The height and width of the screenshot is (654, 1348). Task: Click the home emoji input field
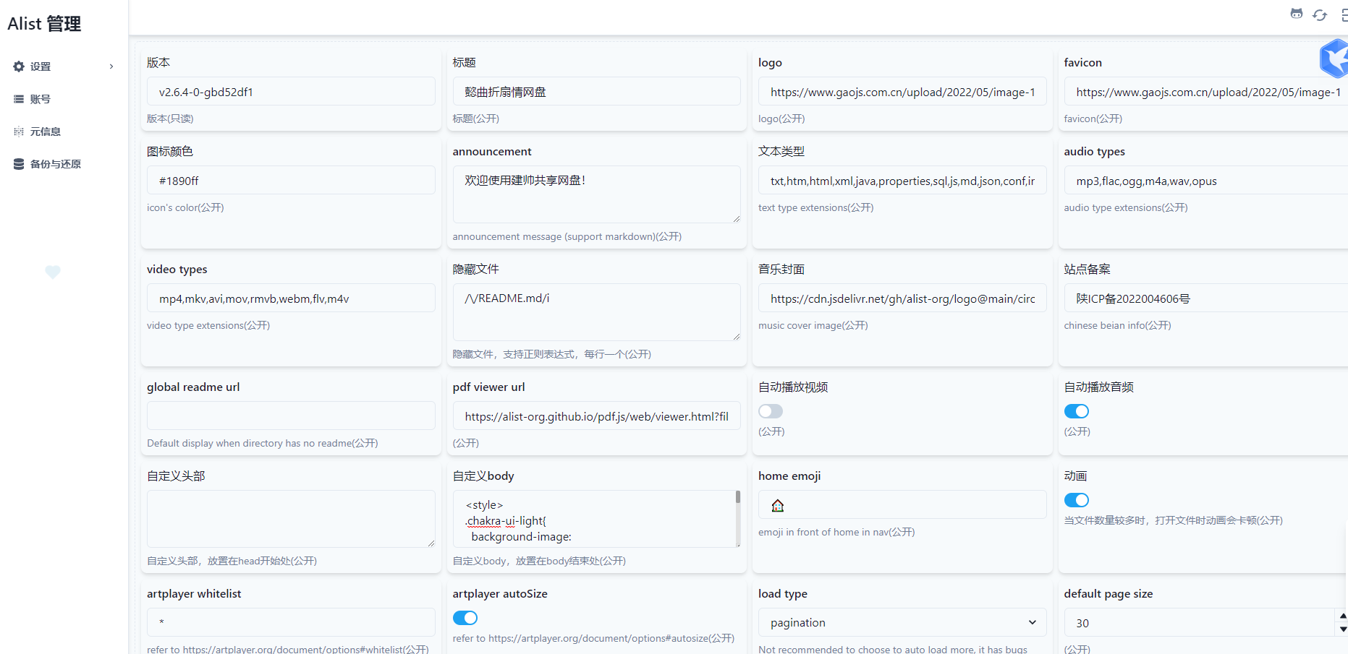(902, 505)
